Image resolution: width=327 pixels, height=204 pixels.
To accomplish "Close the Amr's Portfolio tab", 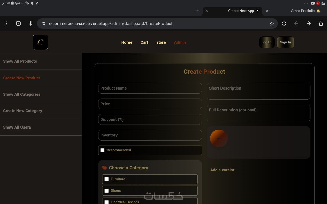I will pos(267,11).
